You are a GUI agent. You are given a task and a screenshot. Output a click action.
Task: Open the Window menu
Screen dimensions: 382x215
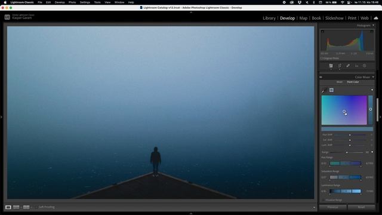pyautogui.click(x=119, y=2)
